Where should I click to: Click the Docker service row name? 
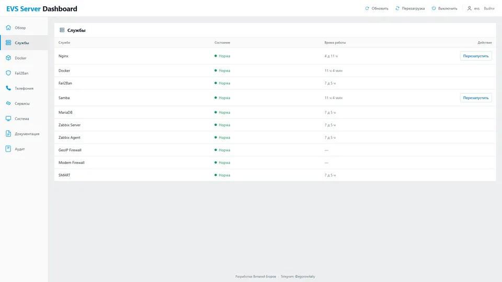point(64,70)
